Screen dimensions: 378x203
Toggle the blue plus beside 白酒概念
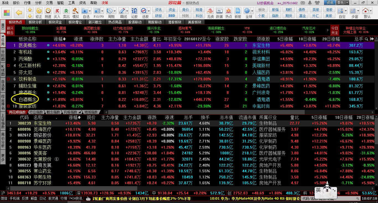[x=48, y=99]
